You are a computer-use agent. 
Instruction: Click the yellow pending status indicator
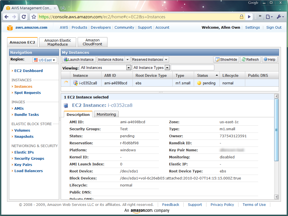[x=199, y=83]
